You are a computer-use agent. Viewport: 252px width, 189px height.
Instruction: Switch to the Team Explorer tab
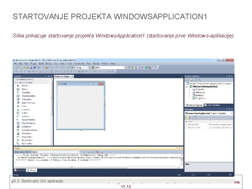coord(212,105)
